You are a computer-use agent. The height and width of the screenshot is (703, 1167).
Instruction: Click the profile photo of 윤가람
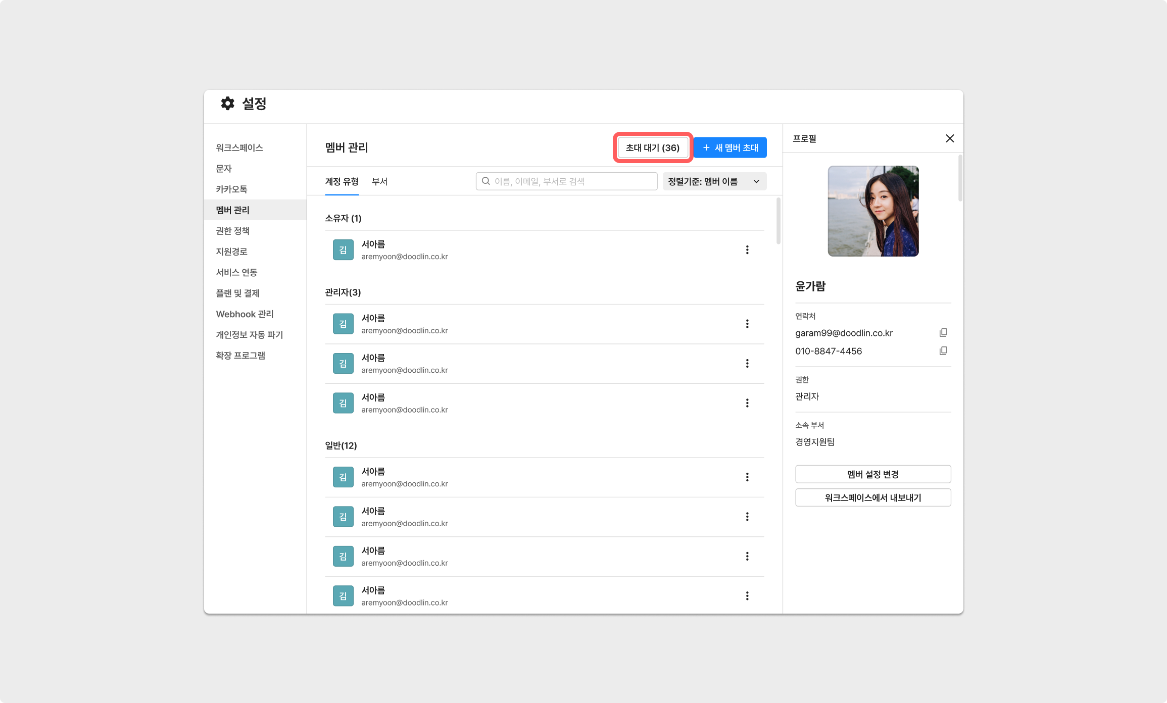tap(872, 211)
